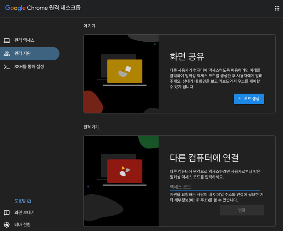The height and width of the screenshot is (231, 283).
Task: Click the brightness icon beside 테마 전환
Action: 7,225
